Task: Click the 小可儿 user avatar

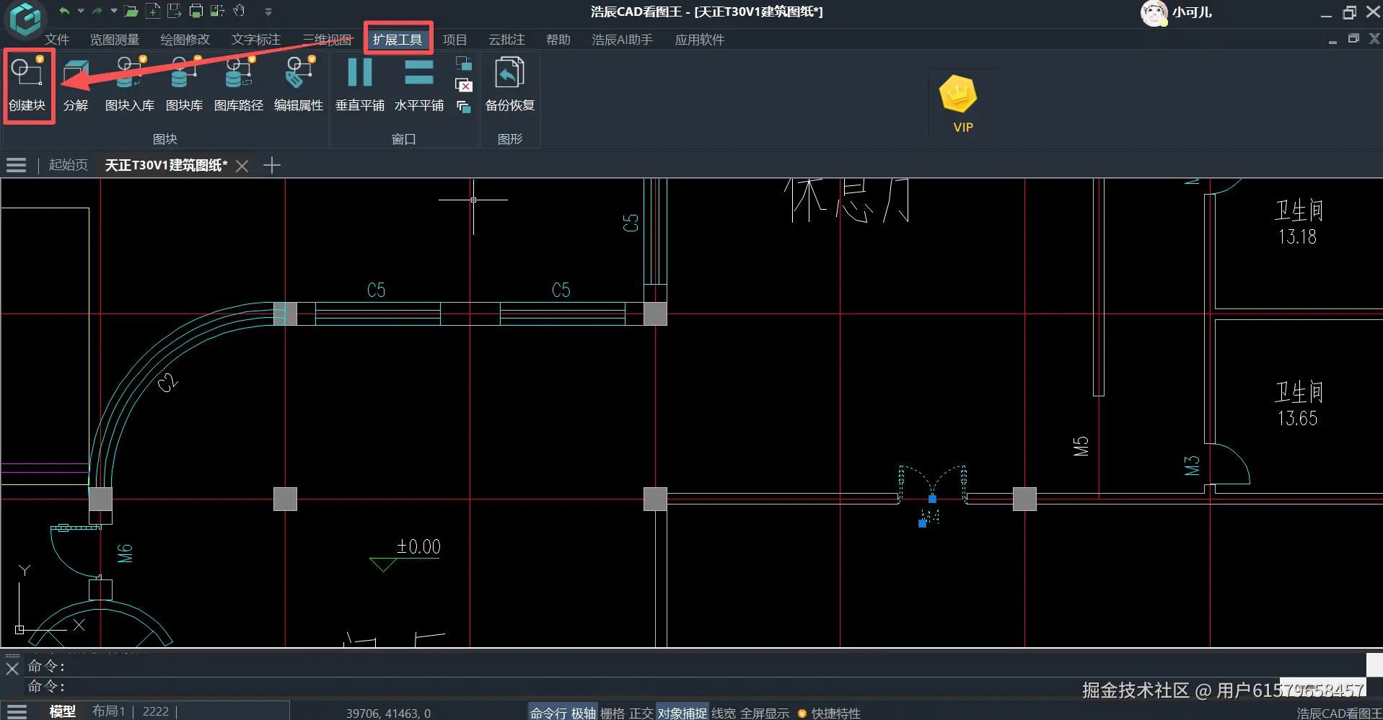Action: pos(1154,13)
